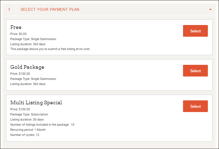Click the Gold Package heading
This screenshot has width=219, height=149.
(27, 67)
